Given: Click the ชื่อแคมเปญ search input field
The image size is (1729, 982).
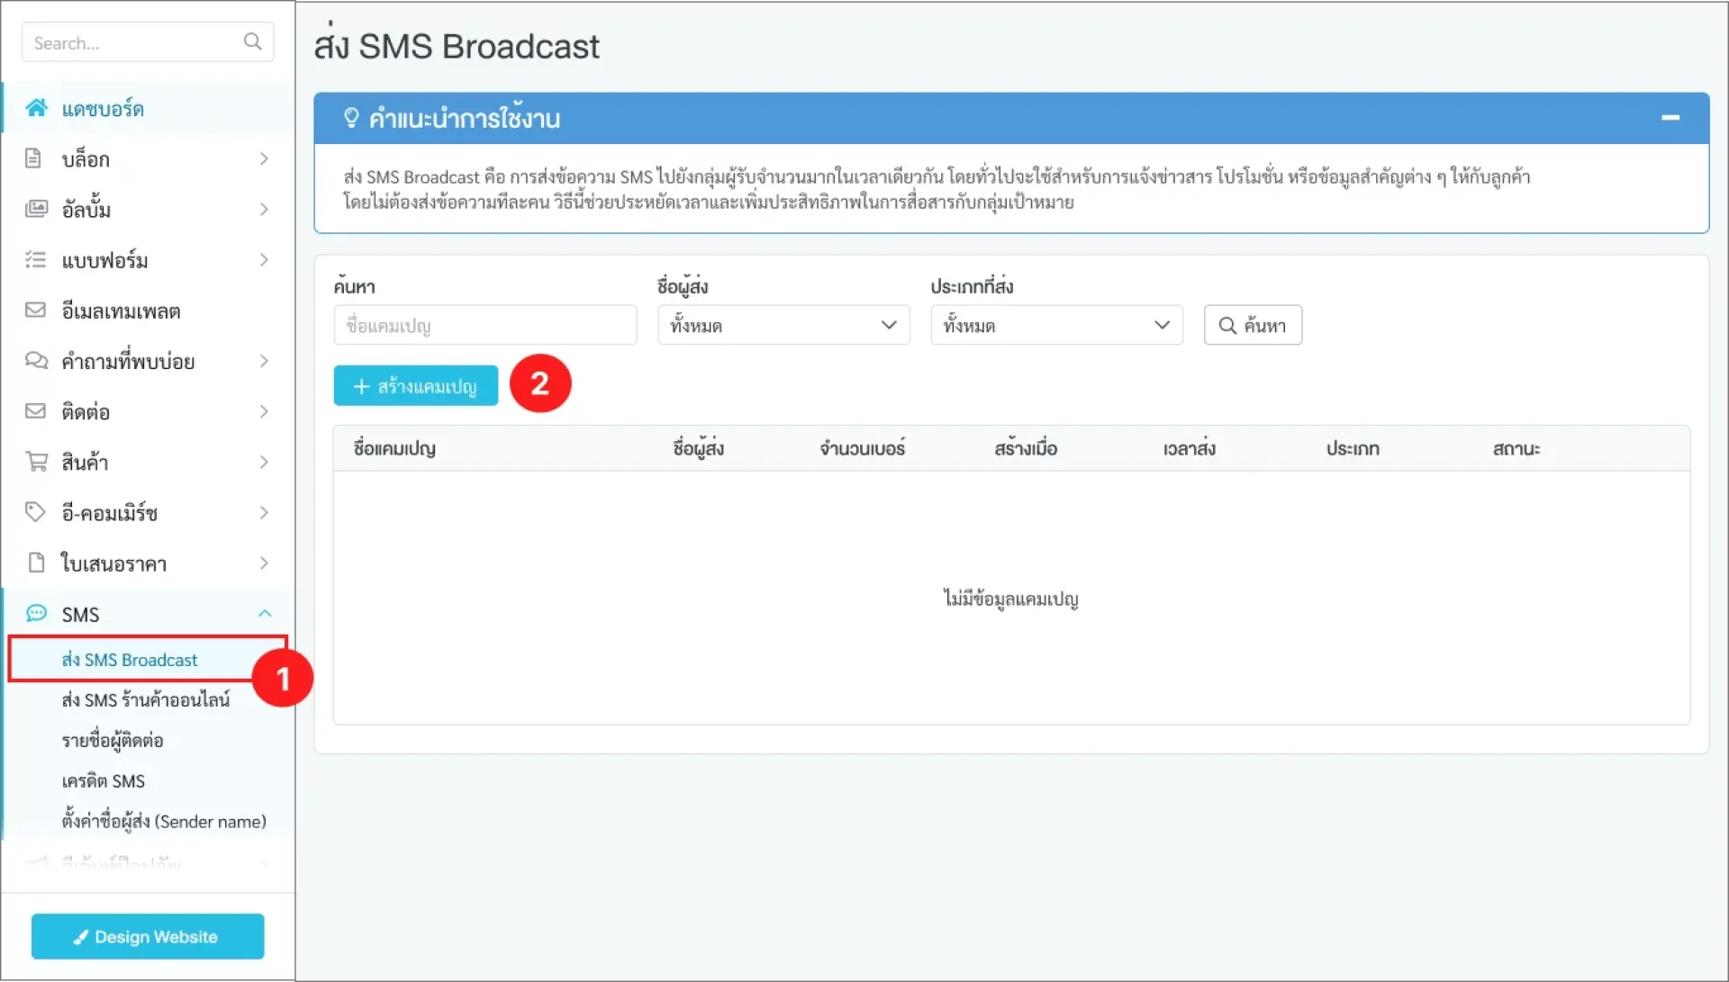Looking at the screenshot, I should point(484,325).
